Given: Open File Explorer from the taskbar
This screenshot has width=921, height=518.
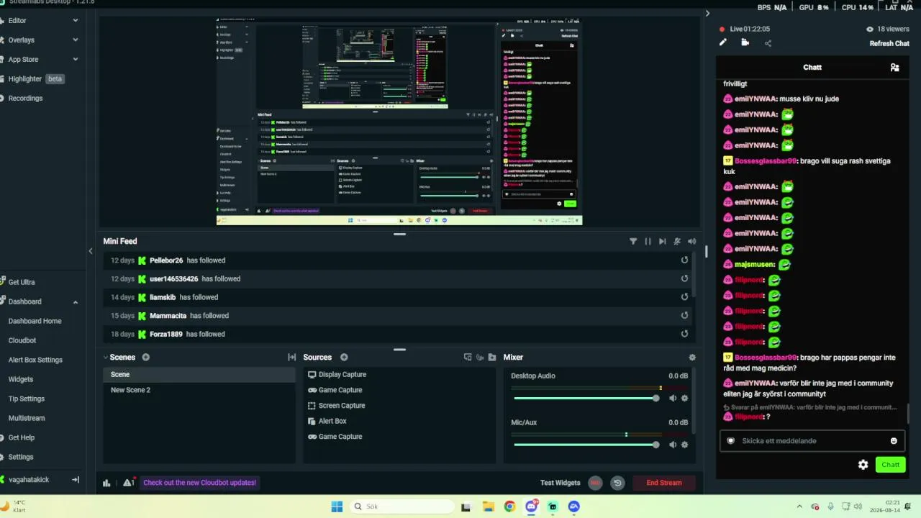Looking at the screenshot, I should (x=488, y=506).
